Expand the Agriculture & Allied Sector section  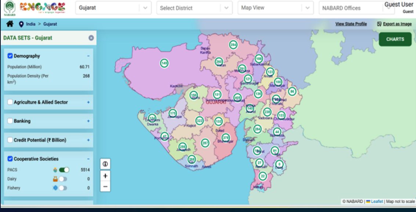88,102
